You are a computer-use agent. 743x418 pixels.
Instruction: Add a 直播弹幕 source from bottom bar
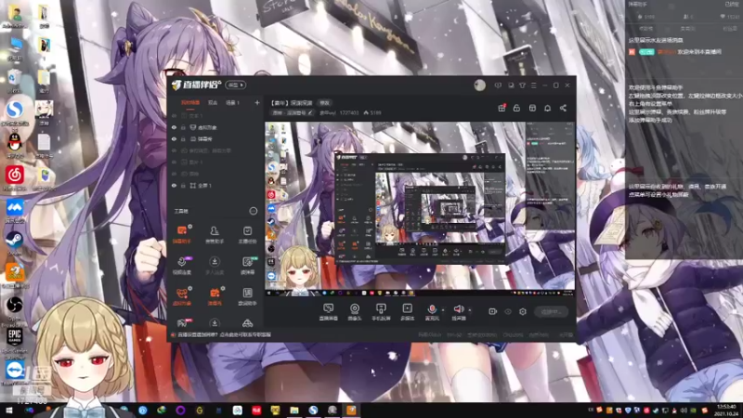click(x=329, y=312)
